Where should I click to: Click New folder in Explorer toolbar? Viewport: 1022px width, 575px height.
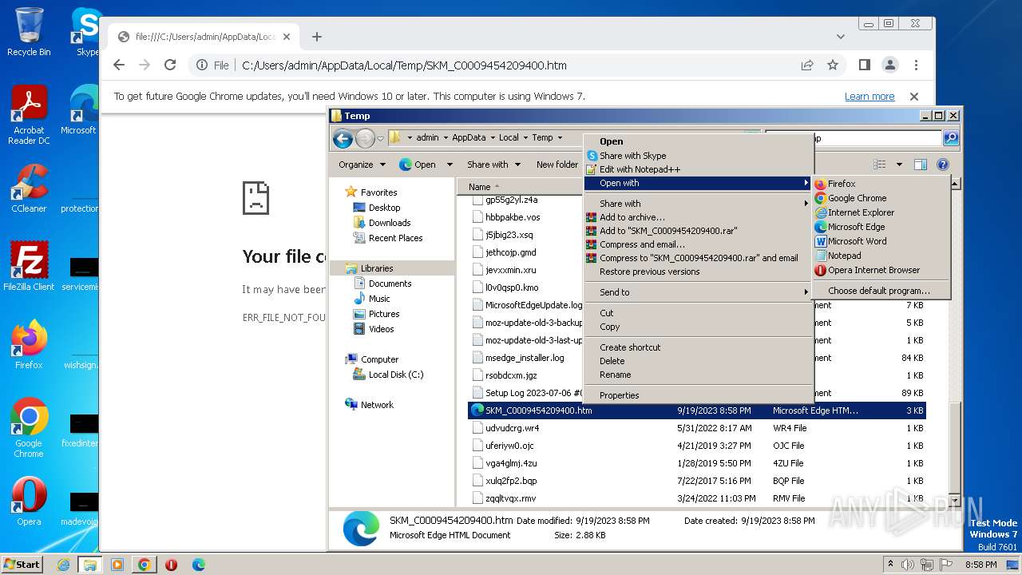pyautogui.click(x=557, y=165)
